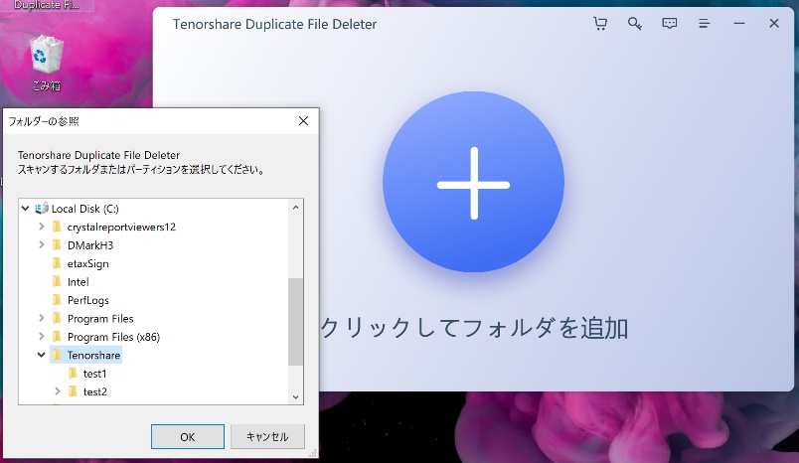799x463 pixels.
Task: Click the folder tree scroll-up arrow
Action: 295,208
